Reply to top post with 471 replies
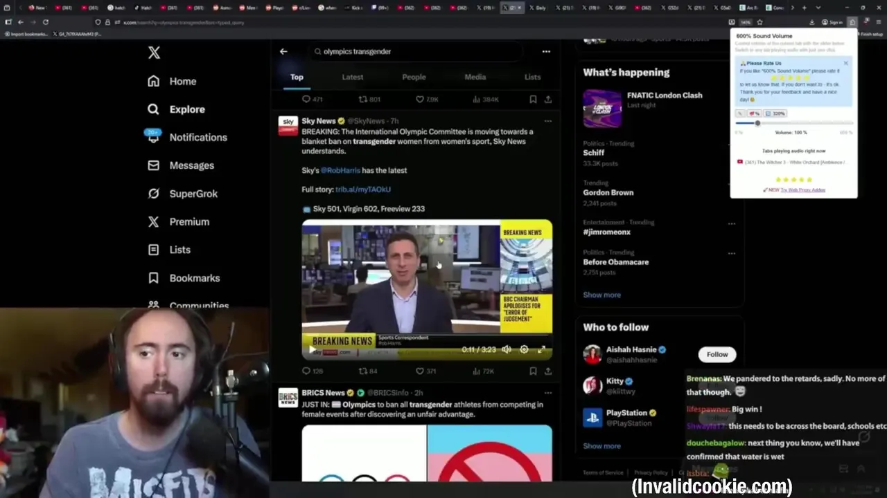The height and width of the screenshot is (498, 887). (313, 100)
